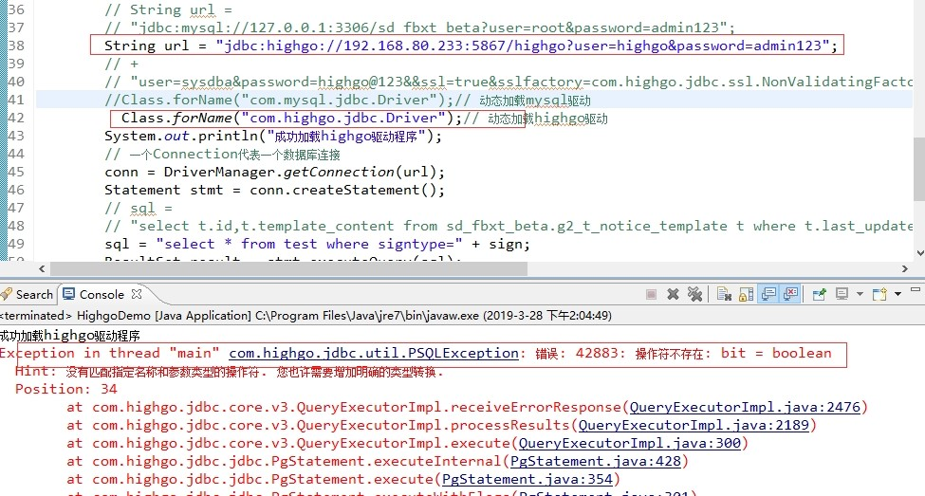This screenshot has width=925, height=496.
Task: Click the commented 127.0.0.1:3306 mysql URL line
Action: click(x=420, y=28)
